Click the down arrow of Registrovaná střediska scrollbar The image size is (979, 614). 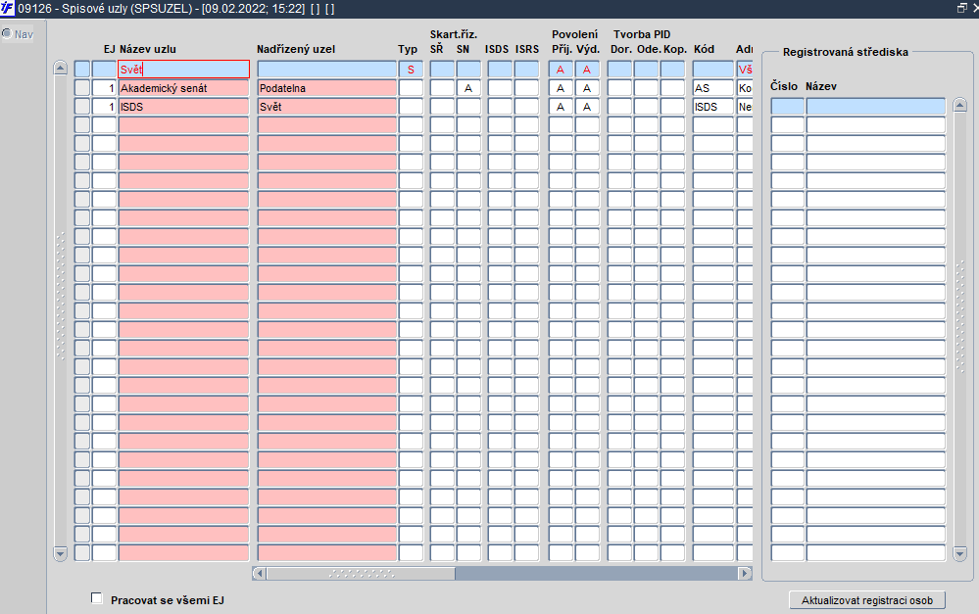click(x=960, y=553)
